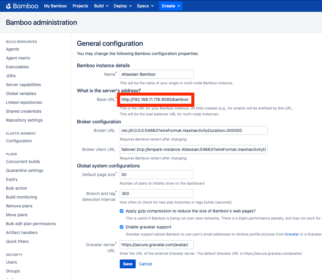Image resolution: width=322 pixels, height=279 pixels.
Task: Open Bulk edit plan permissions
Action: coord(31,224)
